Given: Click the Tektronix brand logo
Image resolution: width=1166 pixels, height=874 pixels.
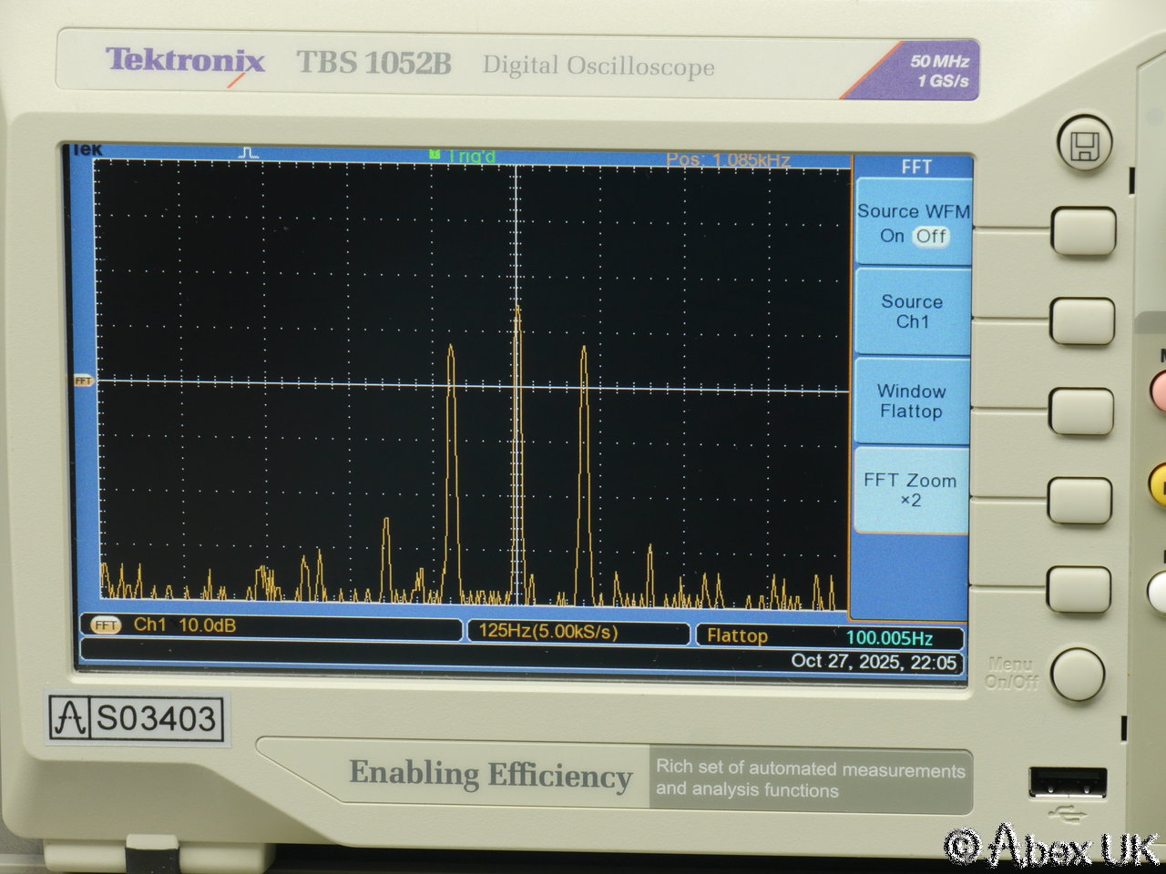Looking at the screenshot, I should (x=185, y=62).
